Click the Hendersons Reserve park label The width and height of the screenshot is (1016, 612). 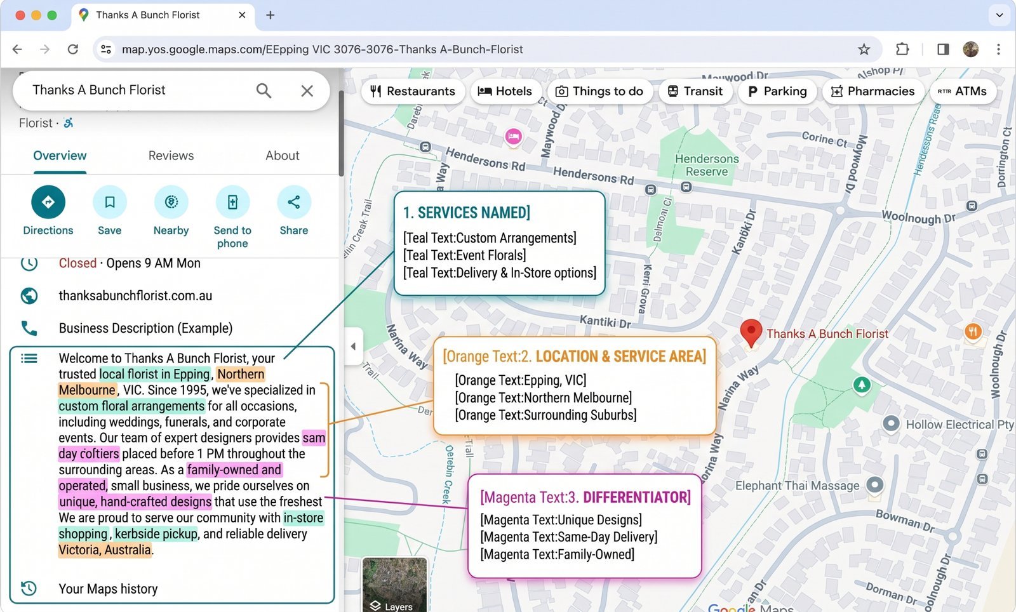click(x=707, y=165)
